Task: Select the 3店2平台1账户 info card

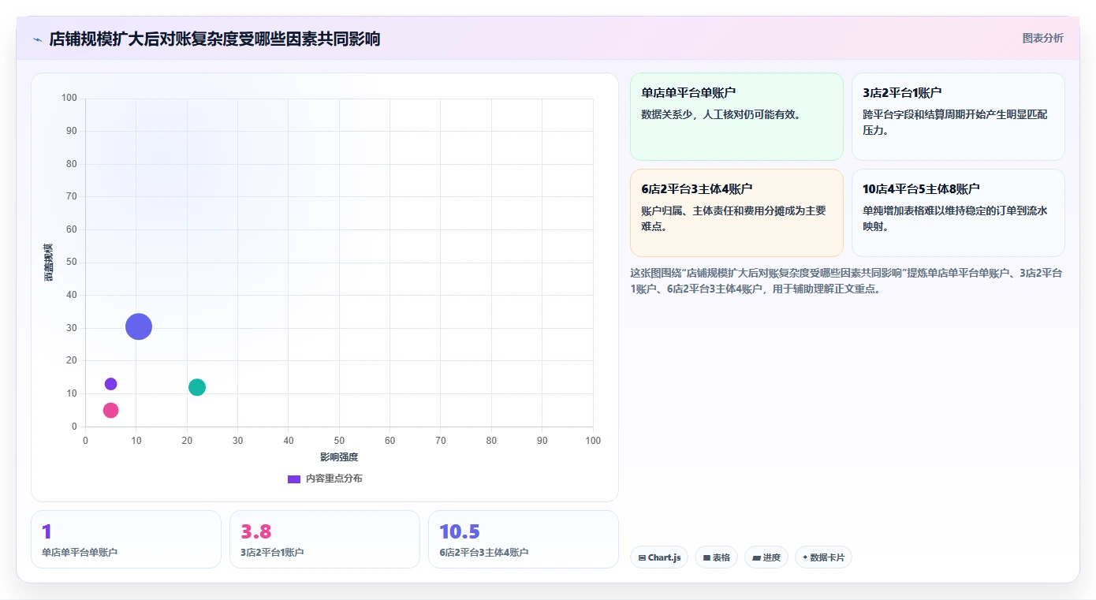Action: [958, 117]
